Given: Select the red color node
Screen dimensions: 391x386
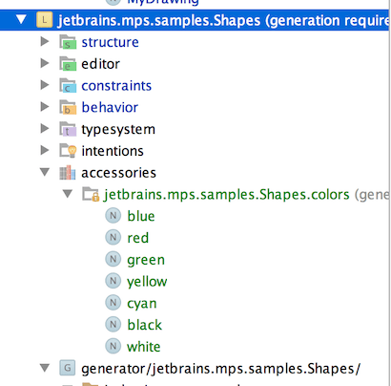Looking at the screenshot, I should coord(138,238).
